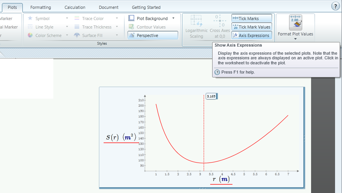The height and width of the screenshot is (193, 342).
Task: Click the Surface Fill icon
Action: [x=77, y=35]
